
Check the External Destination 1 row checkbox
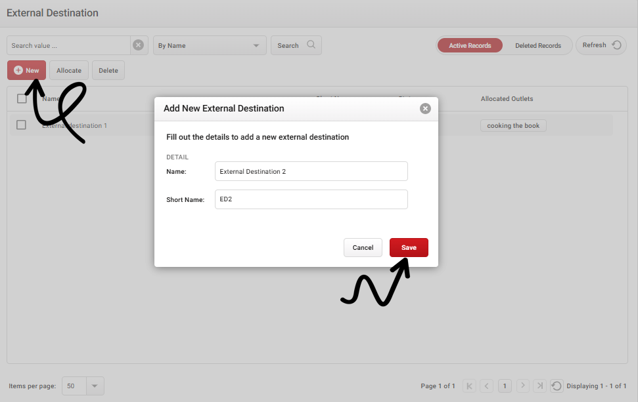click(21, 125)
